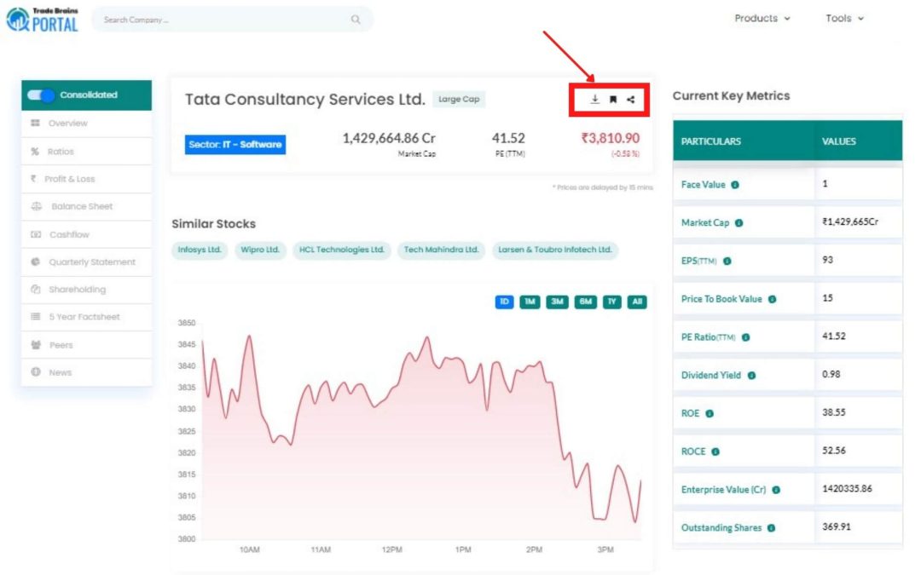Open the Balance Sheet section
Screen dimensions: 921x575
pyautogui.click(x=86, y=206)
